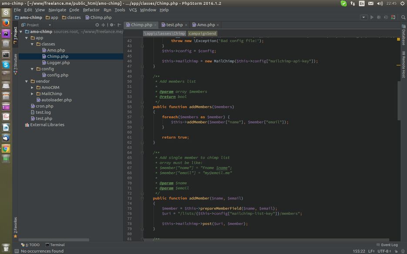This screenshot has height=254, width=407.
Task: Click classes in the navigation bar
Action: (x=71, y=17)
